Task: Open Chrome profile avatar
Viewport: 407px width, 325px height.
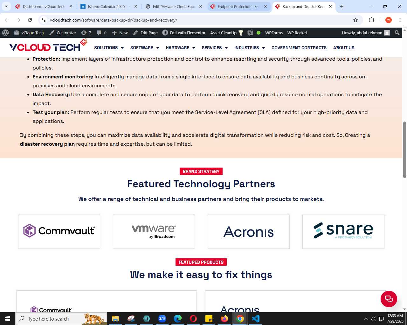Action: pyautogui.click(x=389, y=20)
